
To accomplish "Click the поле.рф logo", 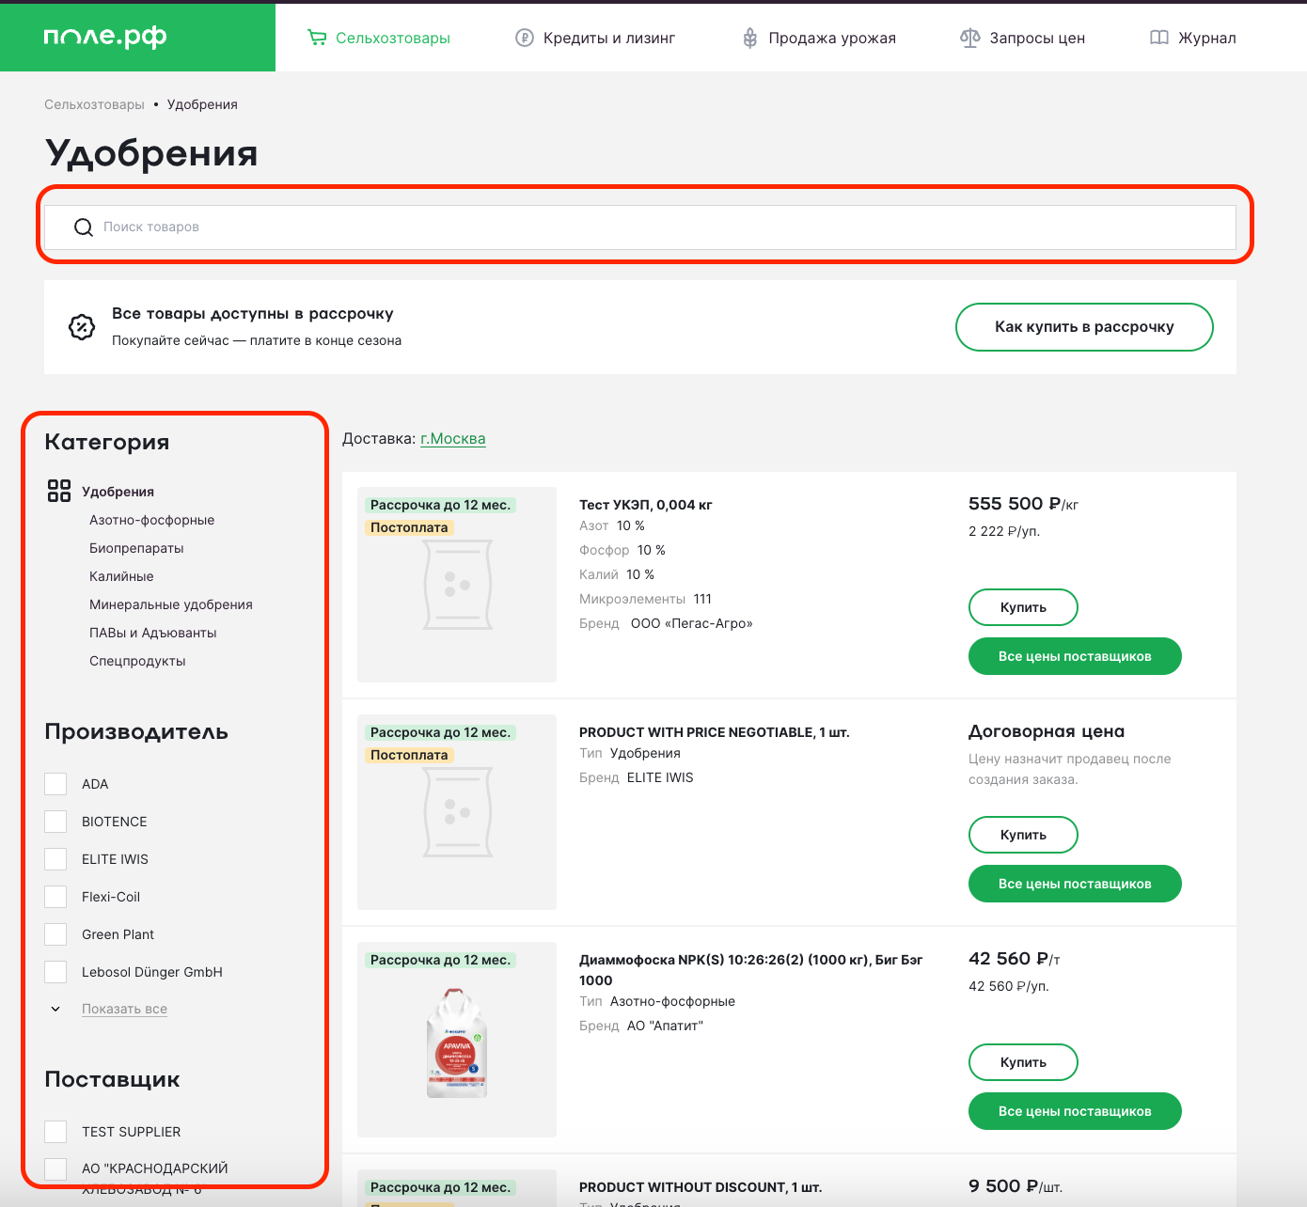I will (x=104, y=37).
